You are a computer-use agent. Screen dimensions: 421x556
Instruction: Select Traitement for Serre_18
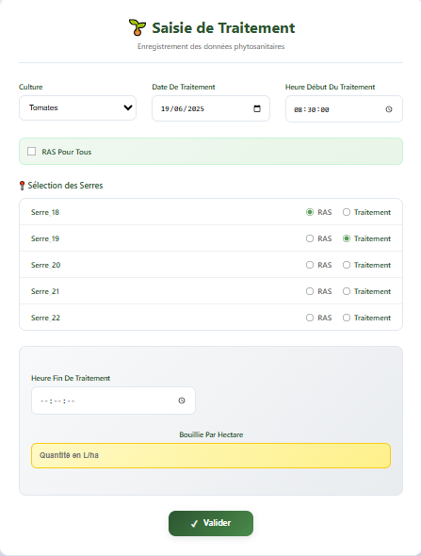point(347,212)
